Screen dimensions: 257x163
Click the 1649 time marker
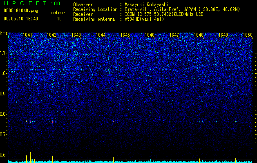pos(223,35)
